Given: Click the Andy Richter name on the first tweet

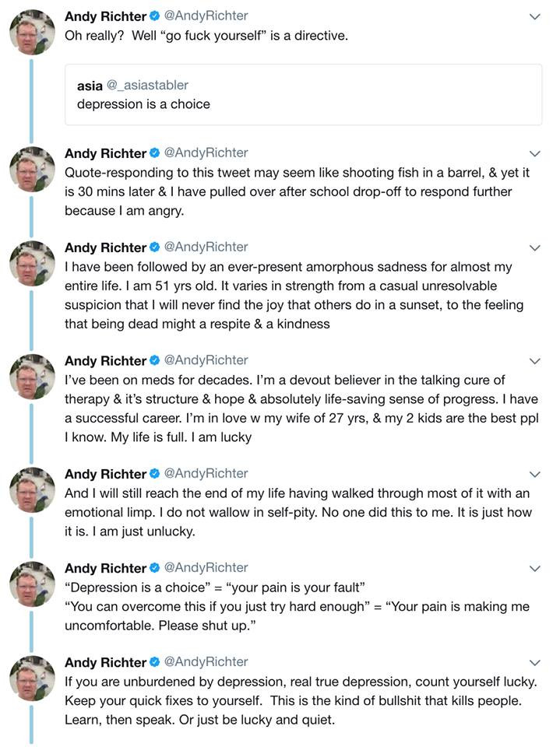Looking at the screenshot, I should tap(105, 16).
